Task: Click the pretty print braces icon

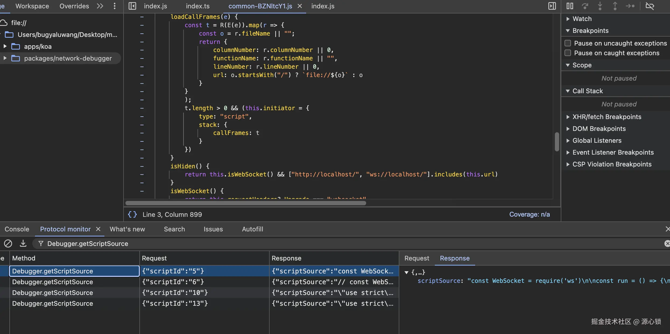Action: pyautogui.click(x=132, y=214)
